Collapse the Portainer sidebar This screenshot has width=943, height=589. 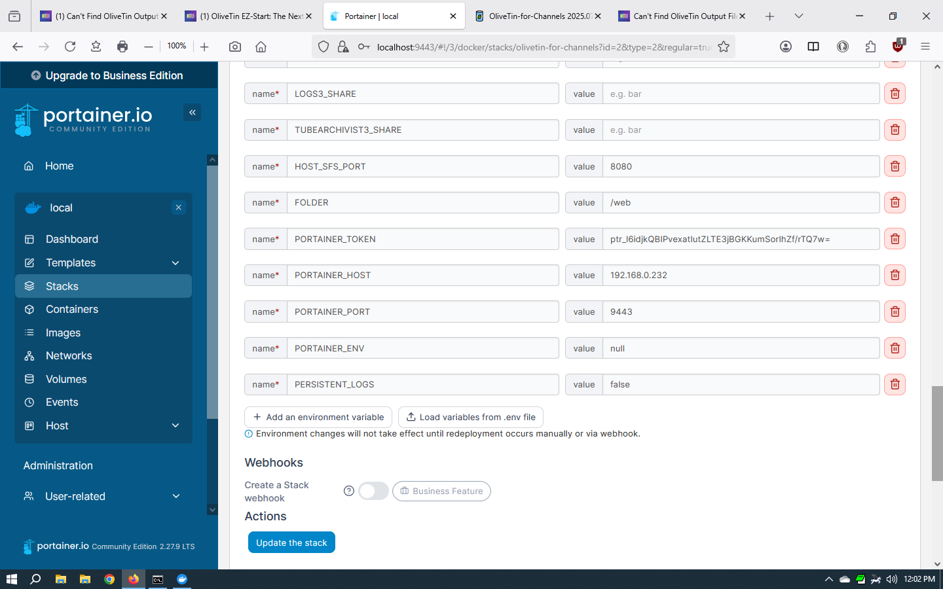pos(193,113)
